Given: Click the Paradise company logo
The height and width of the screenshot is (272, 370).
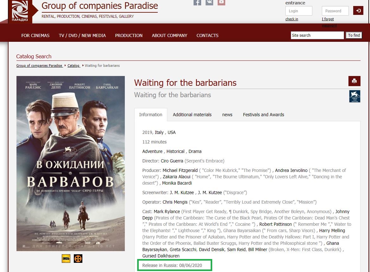Looking at the screenshot, I should pos(20,11).
